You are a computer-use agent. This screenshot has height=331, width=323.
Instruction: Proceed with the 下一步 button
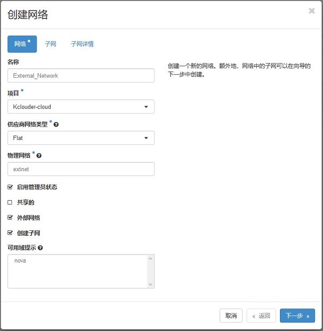[x=297, y=315]
